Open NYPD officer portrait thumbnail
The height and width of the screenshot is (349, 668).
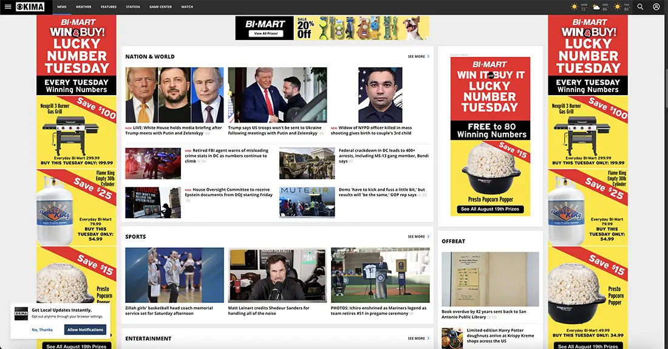tap(380, 95)
